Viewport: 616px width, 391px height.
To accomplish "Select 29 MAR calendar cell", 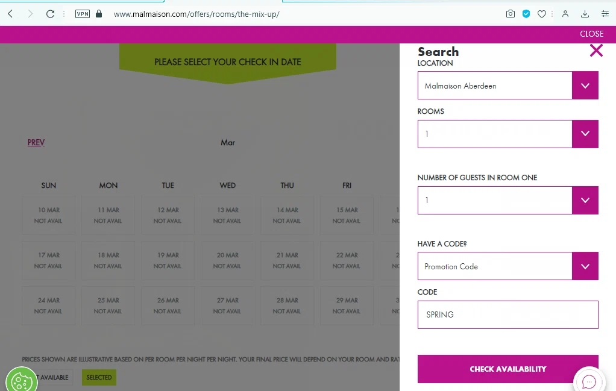I will [x=347, y=306].
